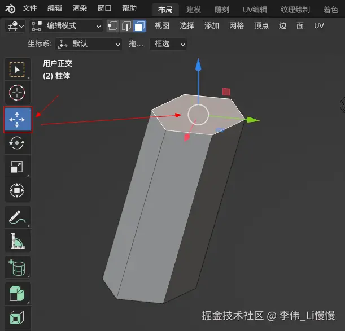Switch to the 布局 workspace tab
The image size is (345, 331).
(x=165, y=10)
